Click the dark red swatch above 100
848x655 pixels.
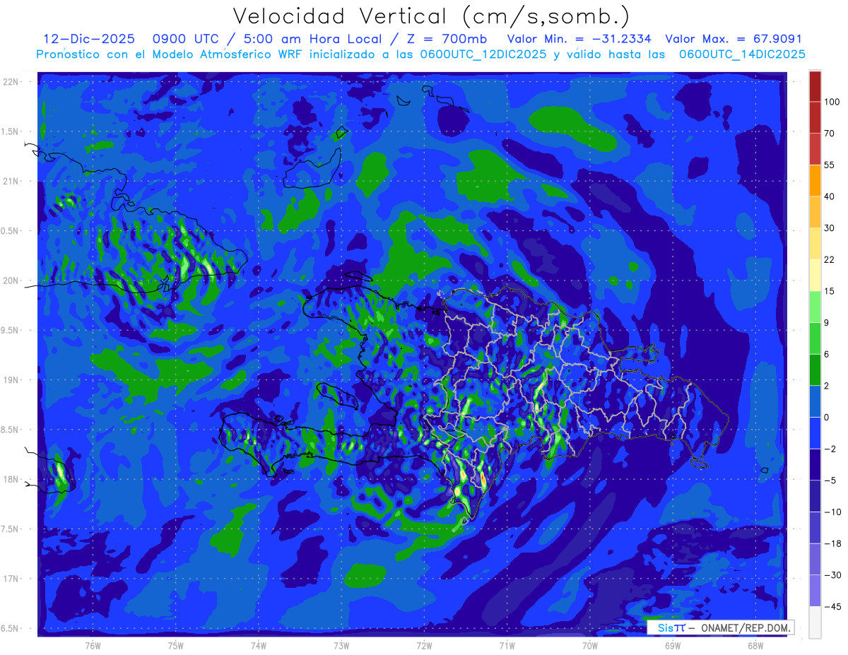815,86
